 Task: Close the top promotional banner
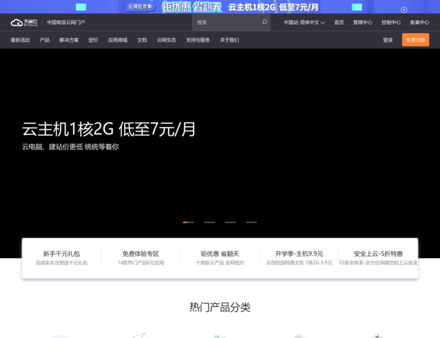(404, 10)
